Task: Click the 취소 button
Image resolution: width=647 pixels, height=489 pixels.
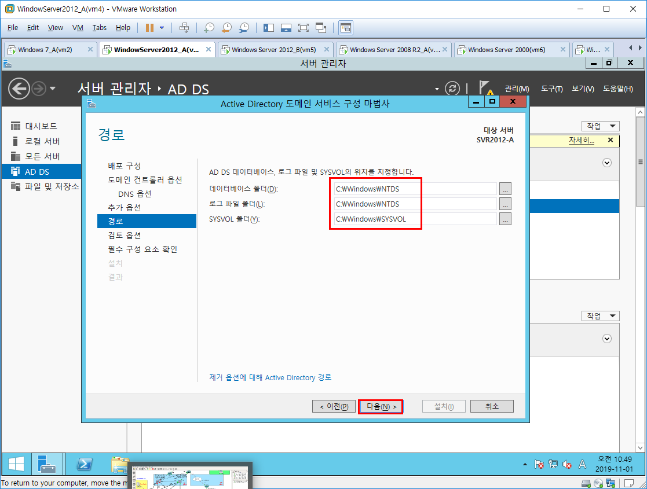Action: coord(492,407)
